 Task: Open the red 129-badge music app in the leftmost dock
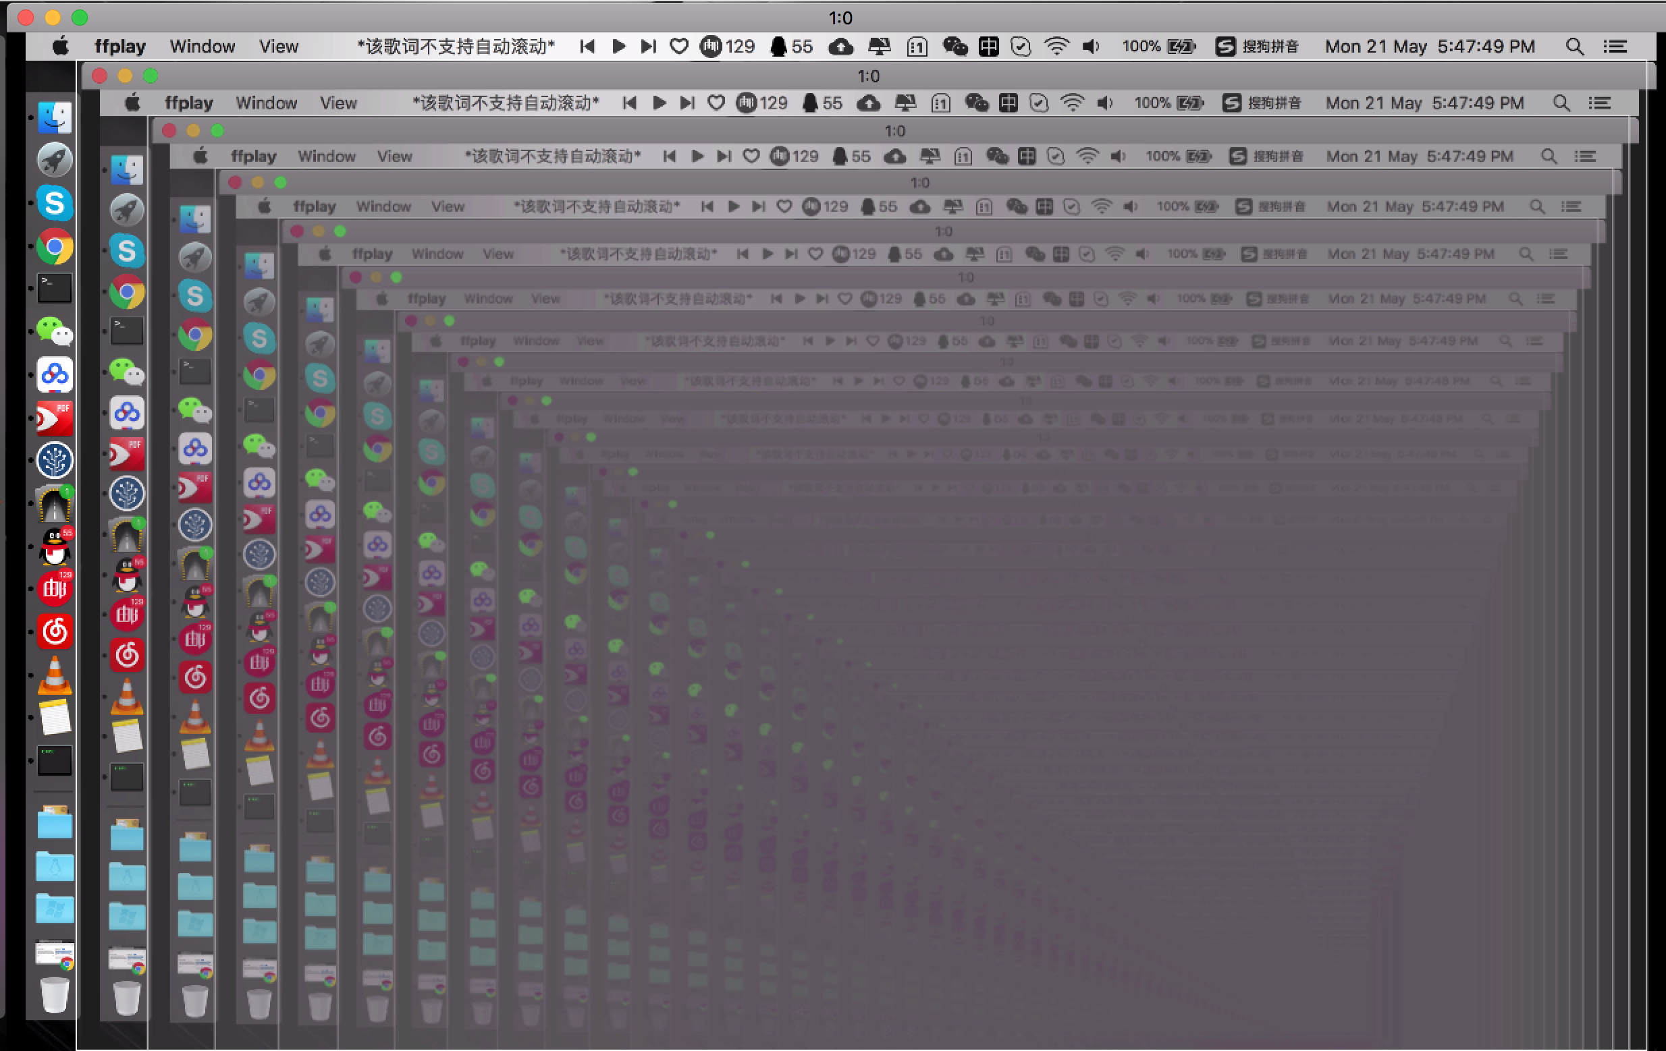[x=55, y=588]
